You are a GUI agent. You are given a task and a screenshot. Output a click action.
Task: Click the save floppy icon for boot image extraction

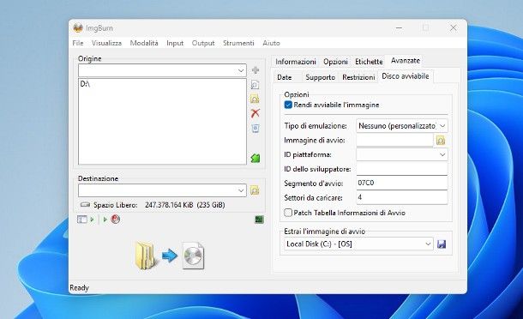tap(442, 244)
